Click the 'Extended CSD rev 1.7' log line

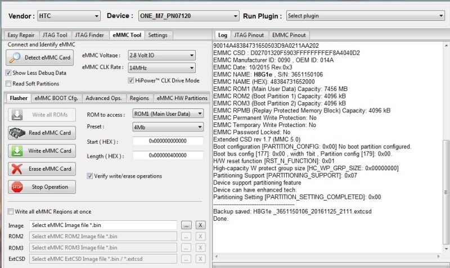tap(257, 139)
